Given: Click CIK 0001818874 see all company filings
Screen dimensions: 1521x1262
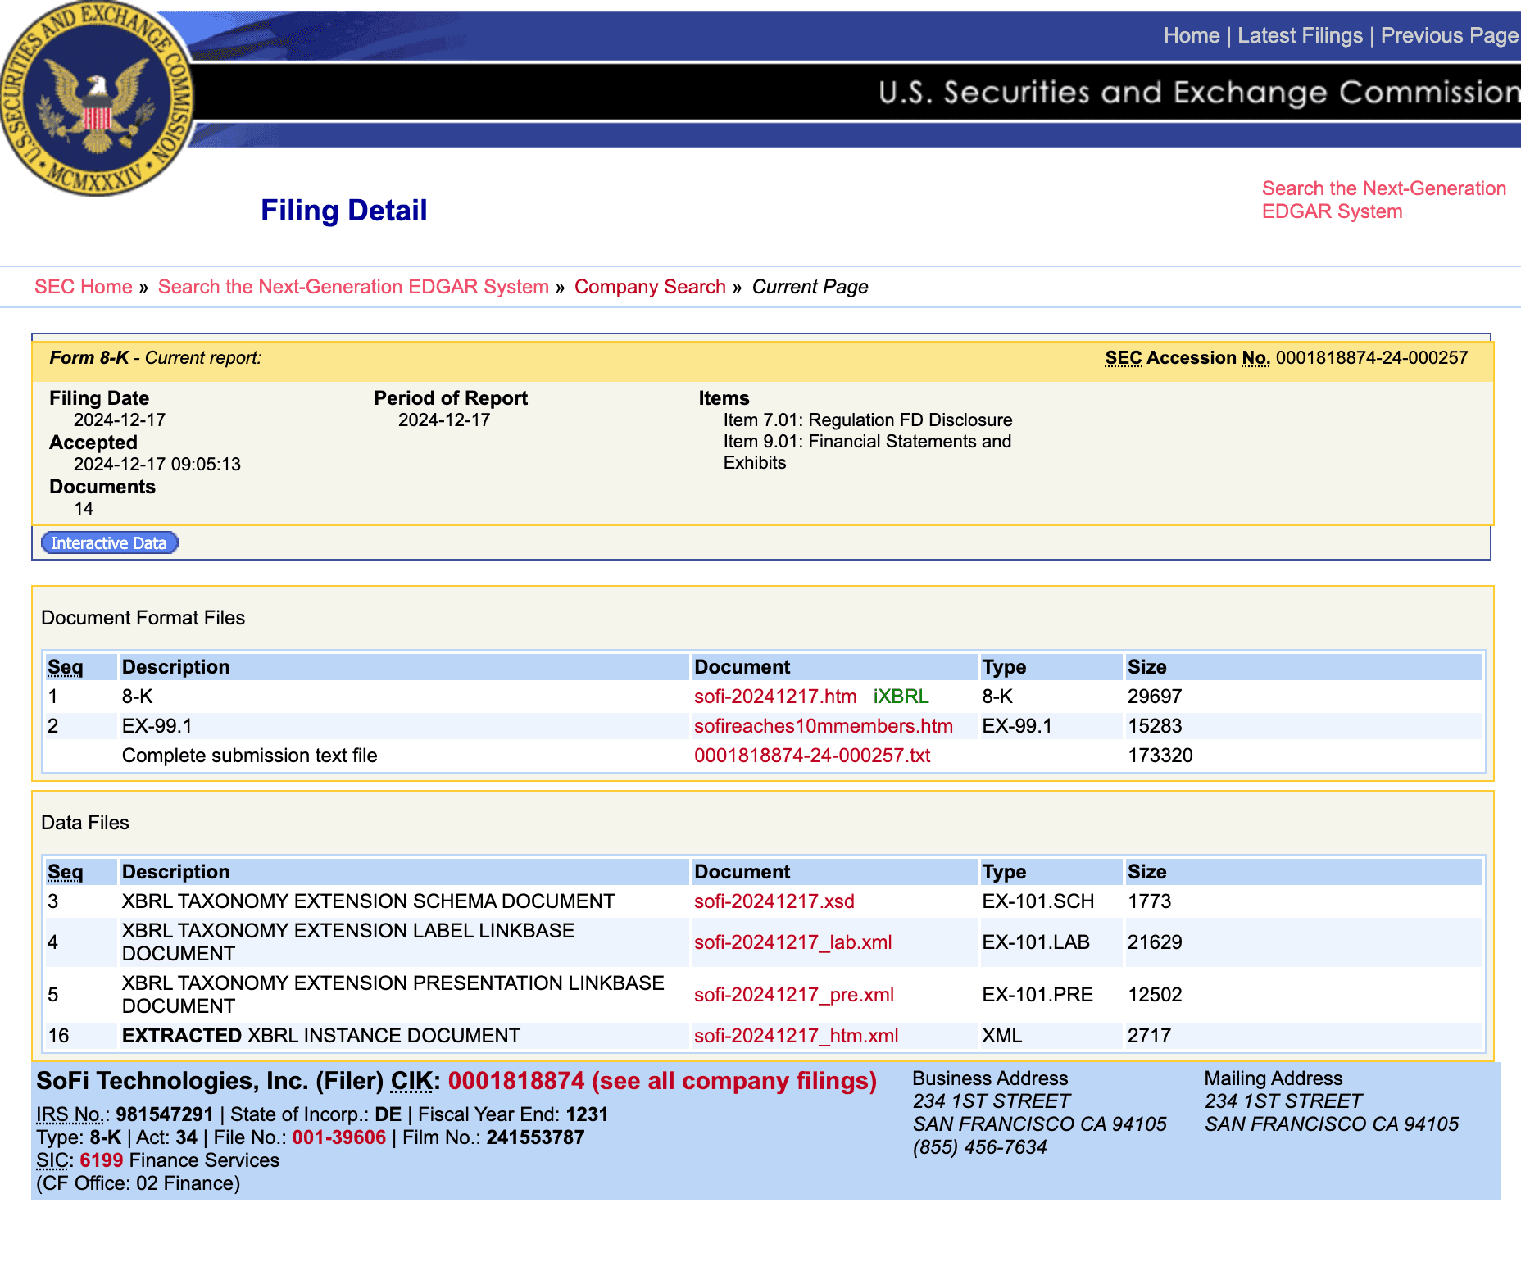Looking at the screenshot, I should (662, 1081).
